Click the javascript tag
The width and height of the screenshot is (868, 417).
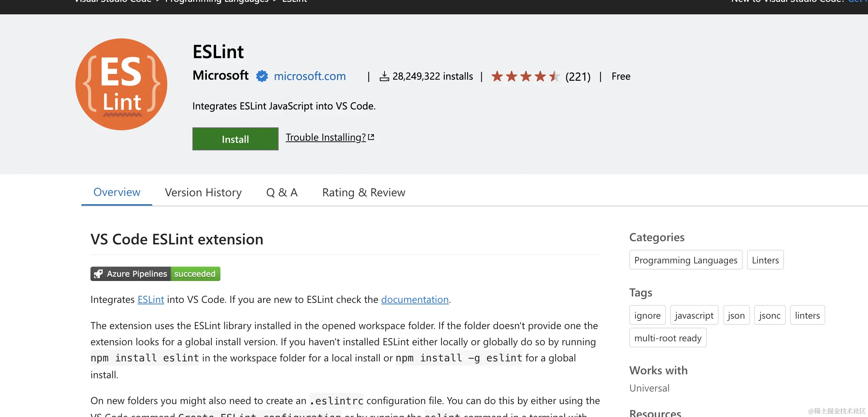(x=694, y=315)
